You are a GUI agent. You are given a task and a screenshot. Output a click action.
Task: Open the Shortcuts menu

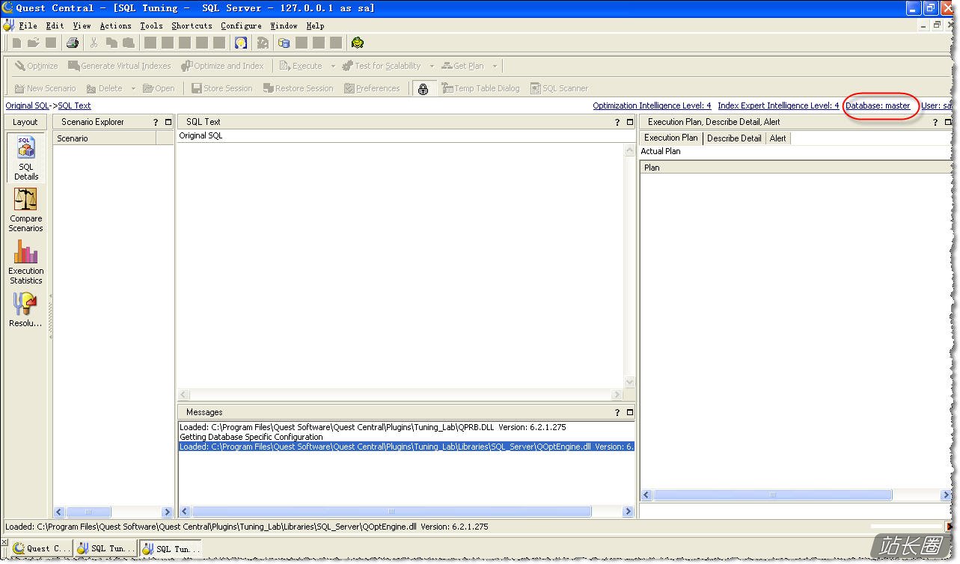tap(192, 25)
